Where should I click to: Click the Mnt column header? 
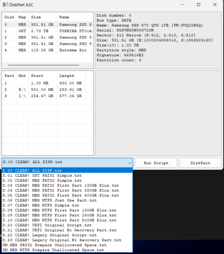22,76
